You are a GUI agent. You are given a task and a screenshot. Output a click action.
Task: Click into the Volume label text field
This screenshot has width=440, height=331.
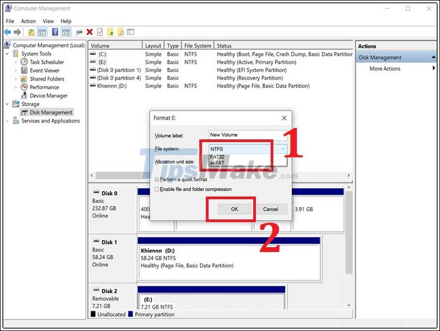248,135
